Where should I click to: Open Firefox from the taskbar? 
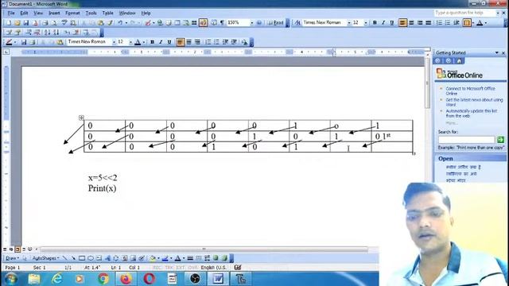click(126, 279)
